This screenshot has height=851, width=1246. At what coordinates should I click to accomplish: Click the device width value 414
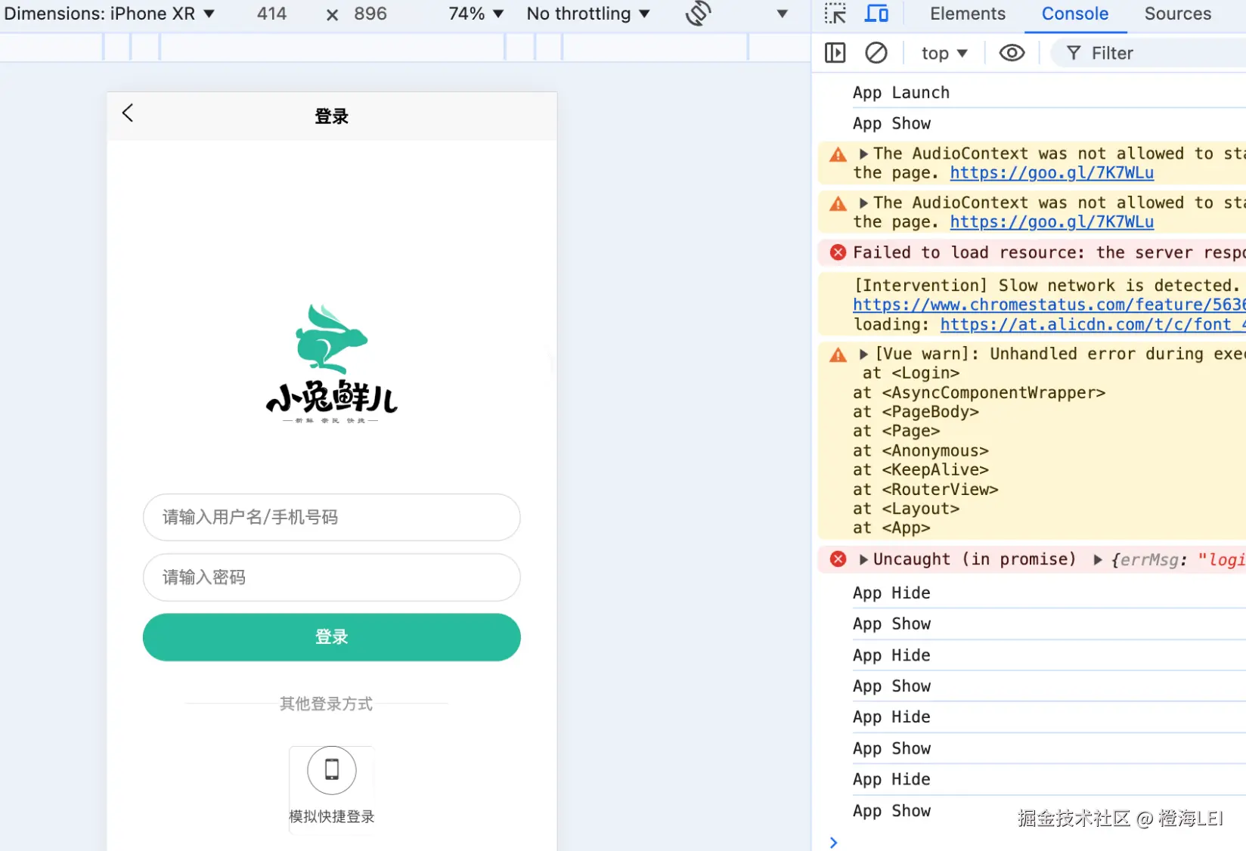(271, 14)
